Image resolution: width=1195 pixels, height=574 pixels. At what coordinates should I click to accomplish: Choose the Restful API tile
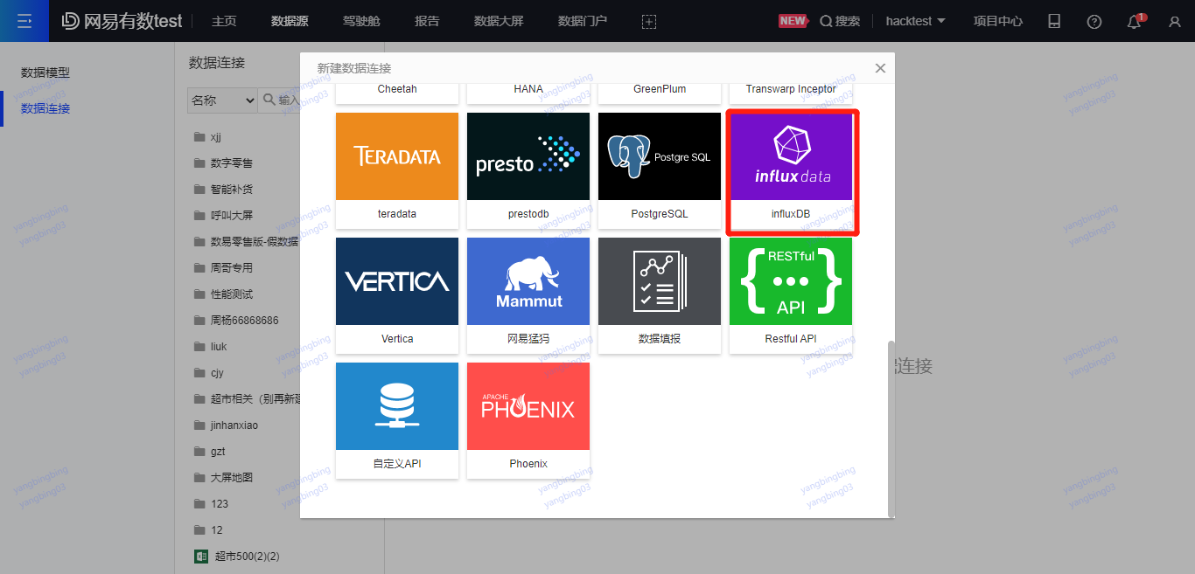click(791, 295)
